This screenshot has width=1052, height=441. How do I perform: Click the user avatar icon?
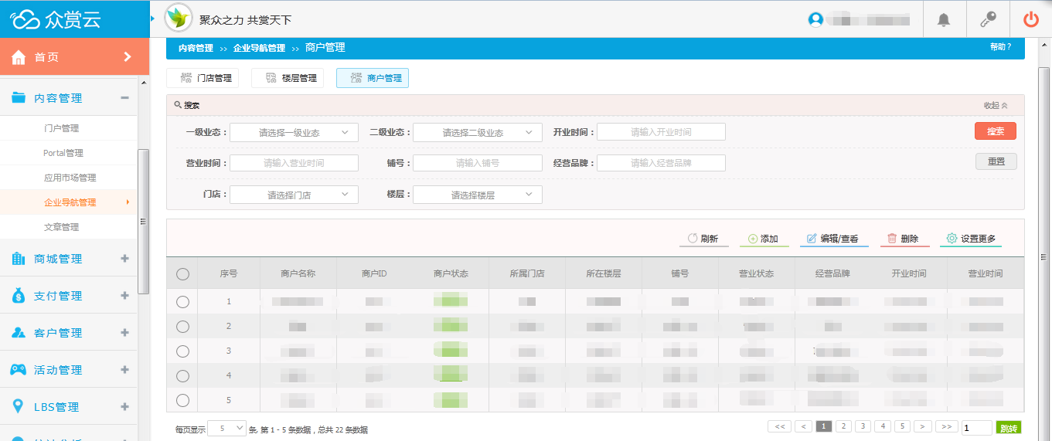click(815, 20)
